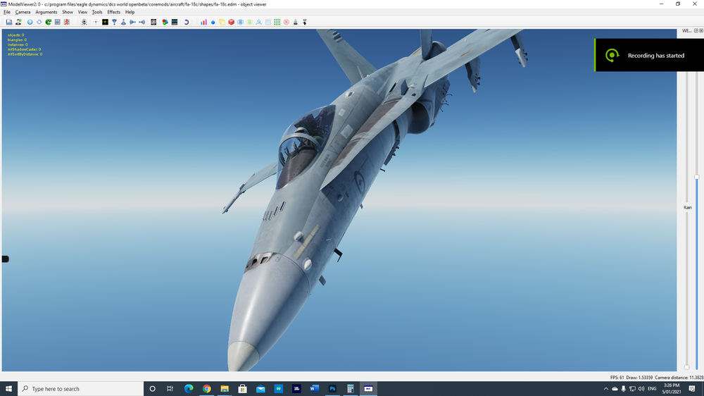704x396 pixels.
Task: Open Google Chrome from taskbar
Action: (206, 389)
